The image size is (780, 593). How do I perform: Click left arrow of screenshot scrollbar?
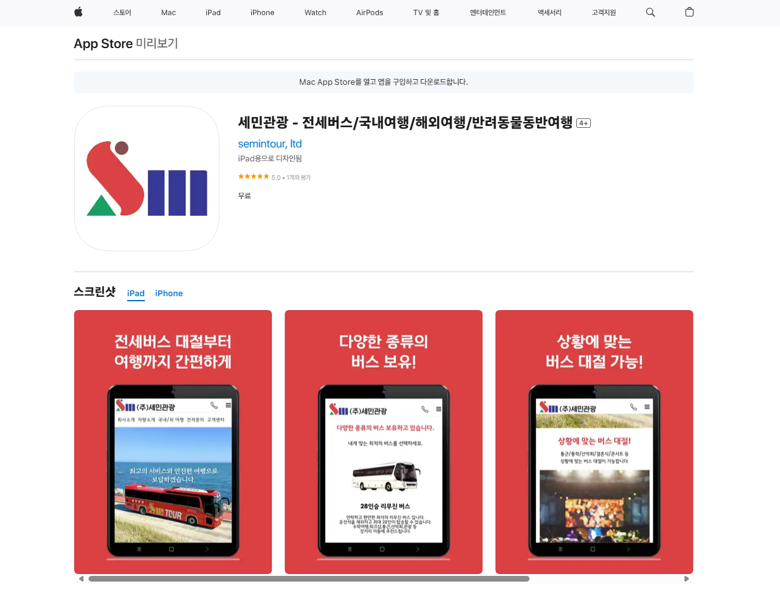click(x=81, y=578)
